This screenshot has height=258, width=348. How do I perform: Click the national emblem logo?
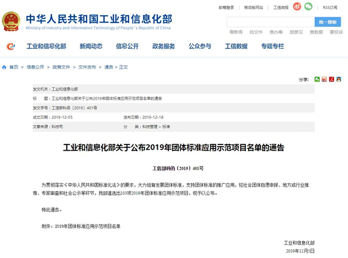[x=10, y=21]
